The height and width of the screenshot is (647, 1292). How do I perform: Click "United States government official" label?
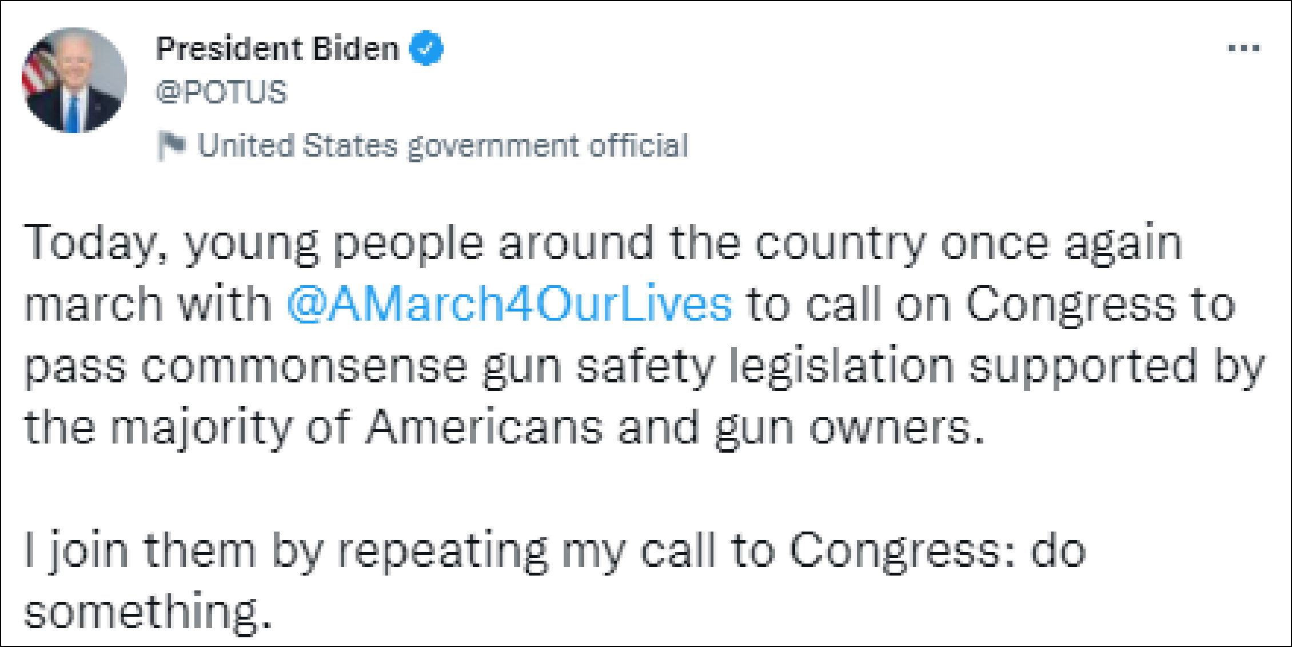pos(443,145)
